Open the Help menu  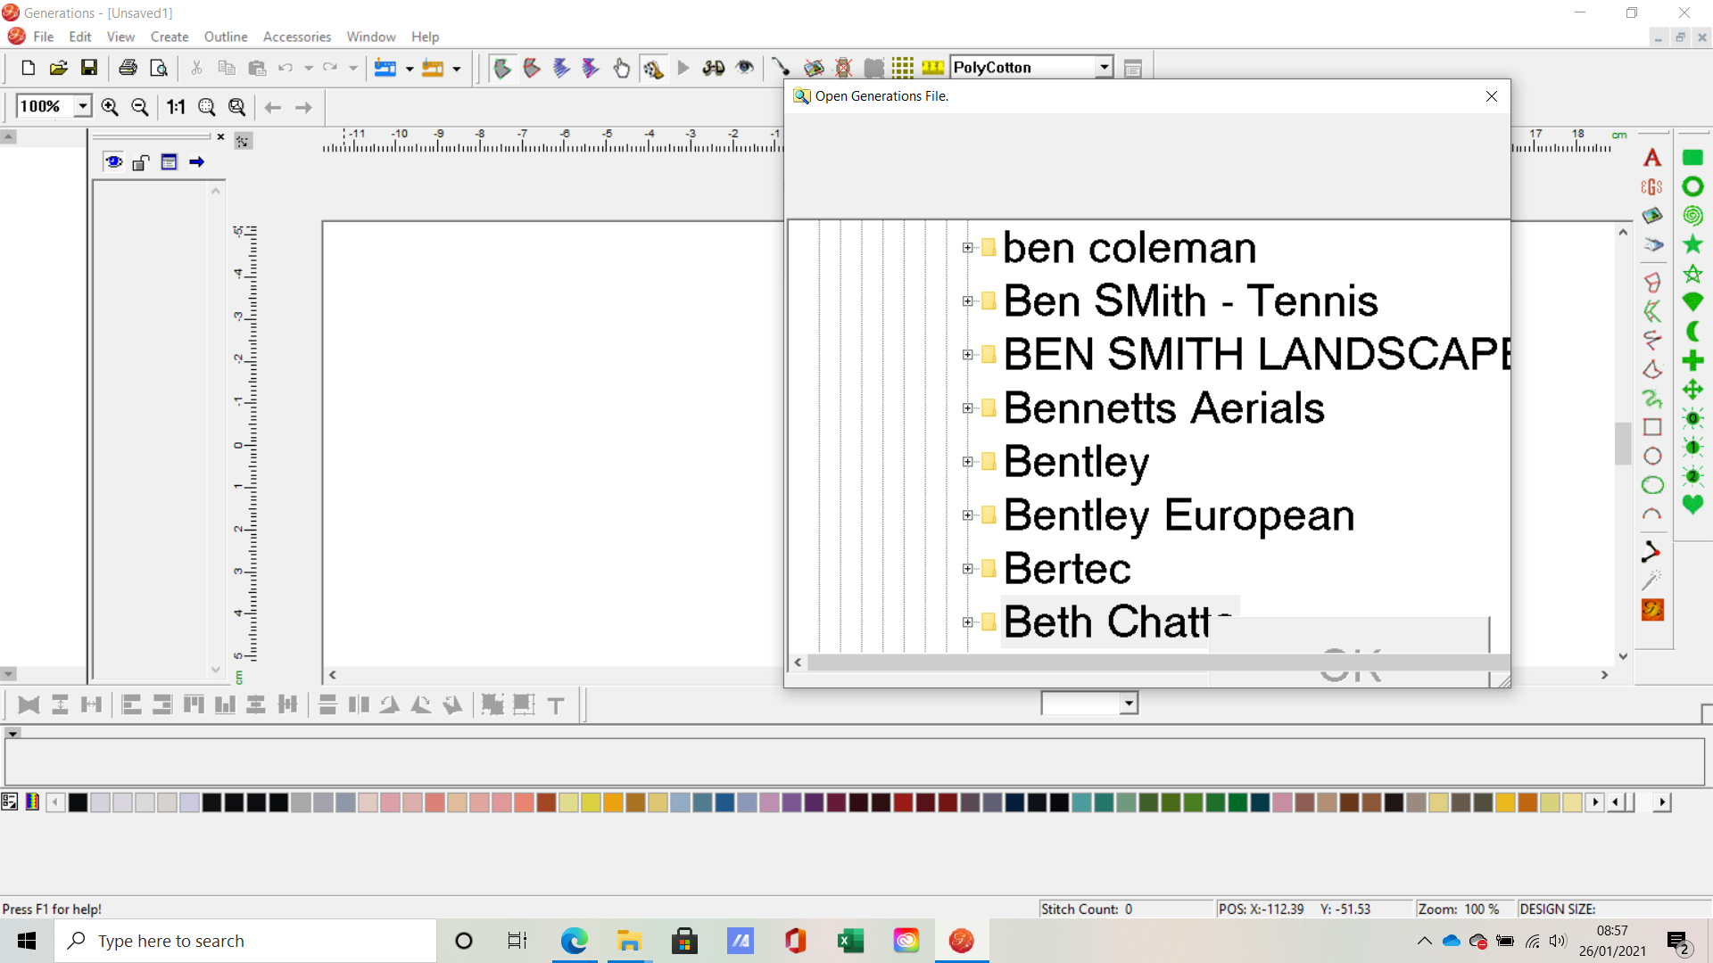tap(426, 37)
